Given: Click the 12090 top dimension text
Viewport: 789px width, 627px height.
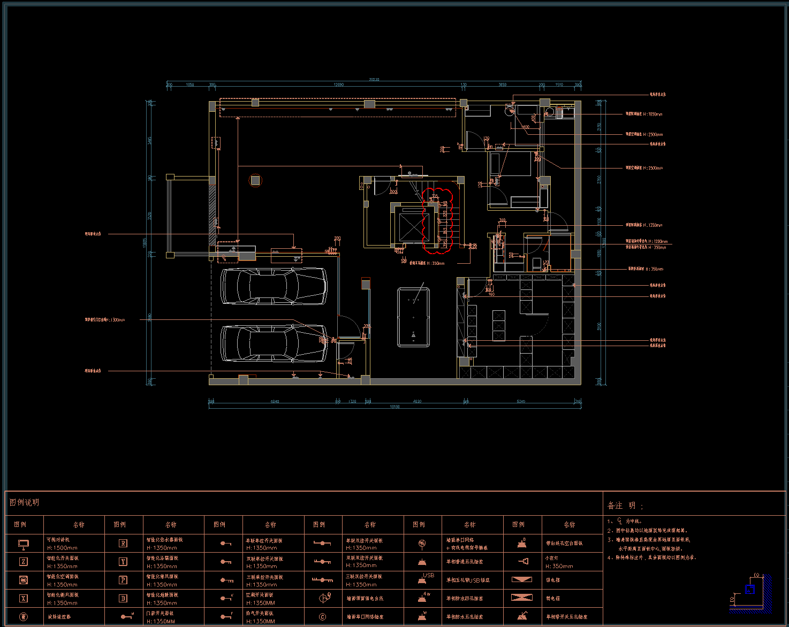Looking at the screenshot, I should (x=338, y=85).
